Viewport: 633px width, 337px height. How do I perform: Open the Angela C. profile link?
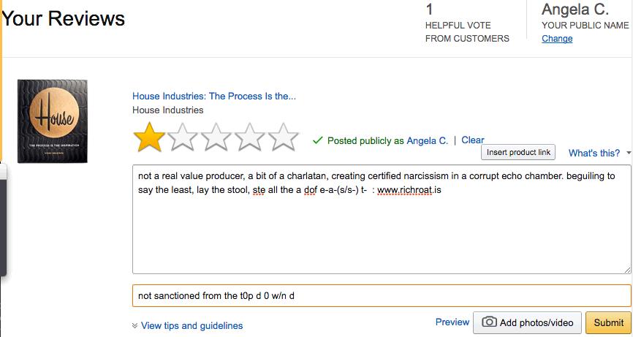click(427, 140)
